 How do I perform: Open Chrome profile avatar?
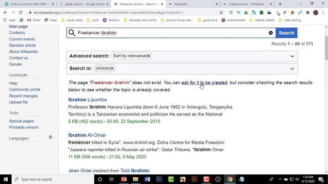point(316,12)
